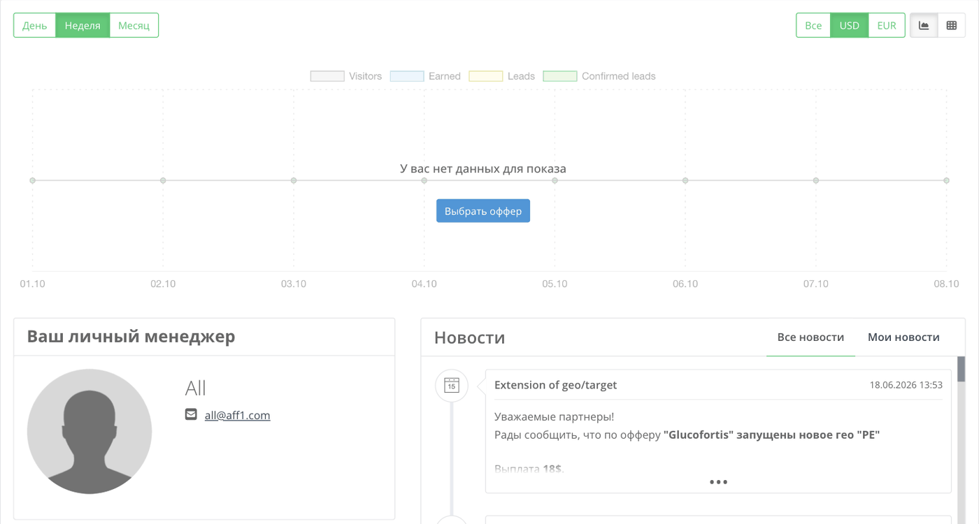
Task: Select the Неделя period toggle
Action: click(x=83, y=25)
